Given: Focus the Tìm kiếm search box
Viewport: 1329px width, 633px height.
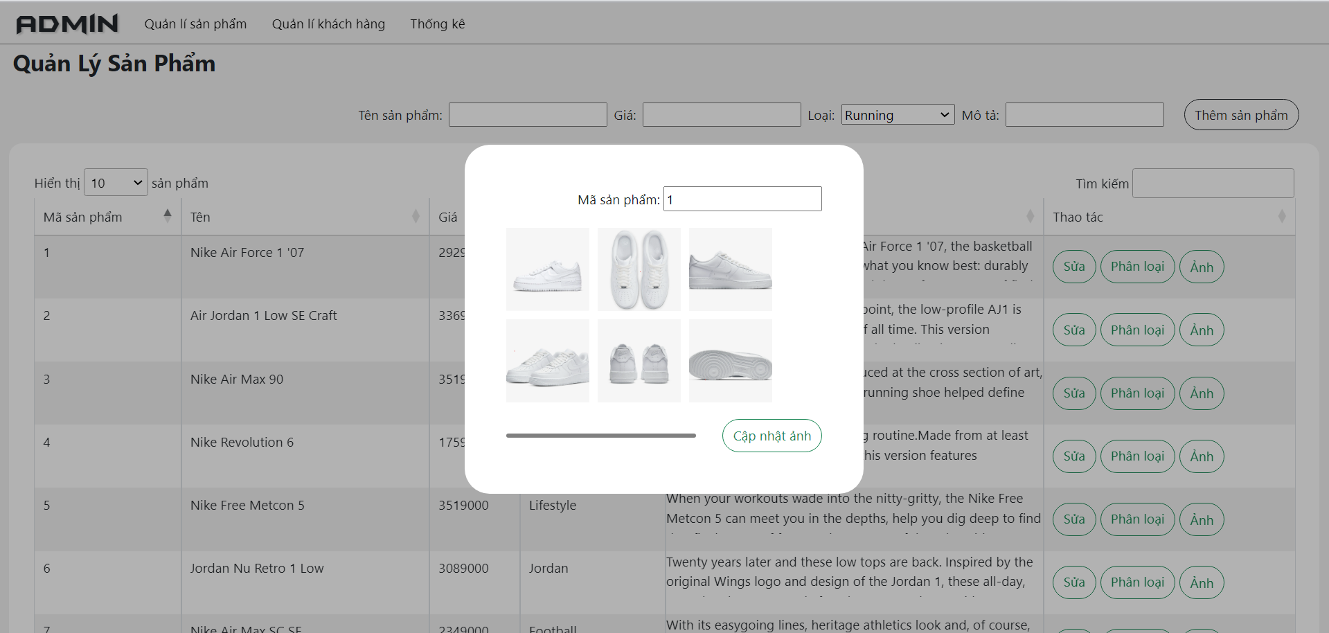Looking at the screenshot, I should [x=1213, y=184].
